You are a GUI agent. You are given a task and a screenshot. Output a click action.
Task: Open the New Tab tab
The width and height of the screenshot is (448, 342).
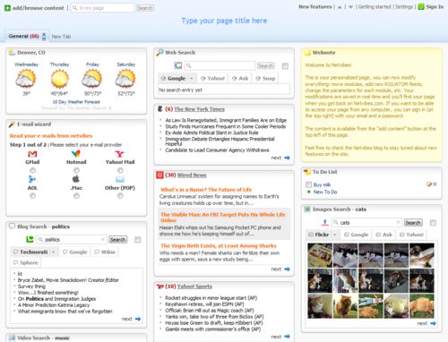point(61,37)
